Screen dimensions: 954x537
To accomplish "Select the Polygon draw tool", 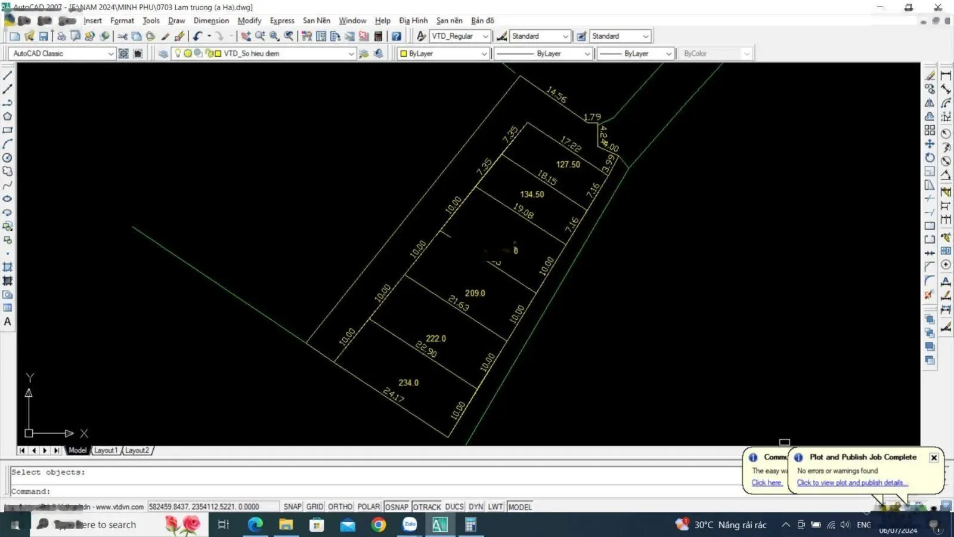I will click(x=8, y=116).
